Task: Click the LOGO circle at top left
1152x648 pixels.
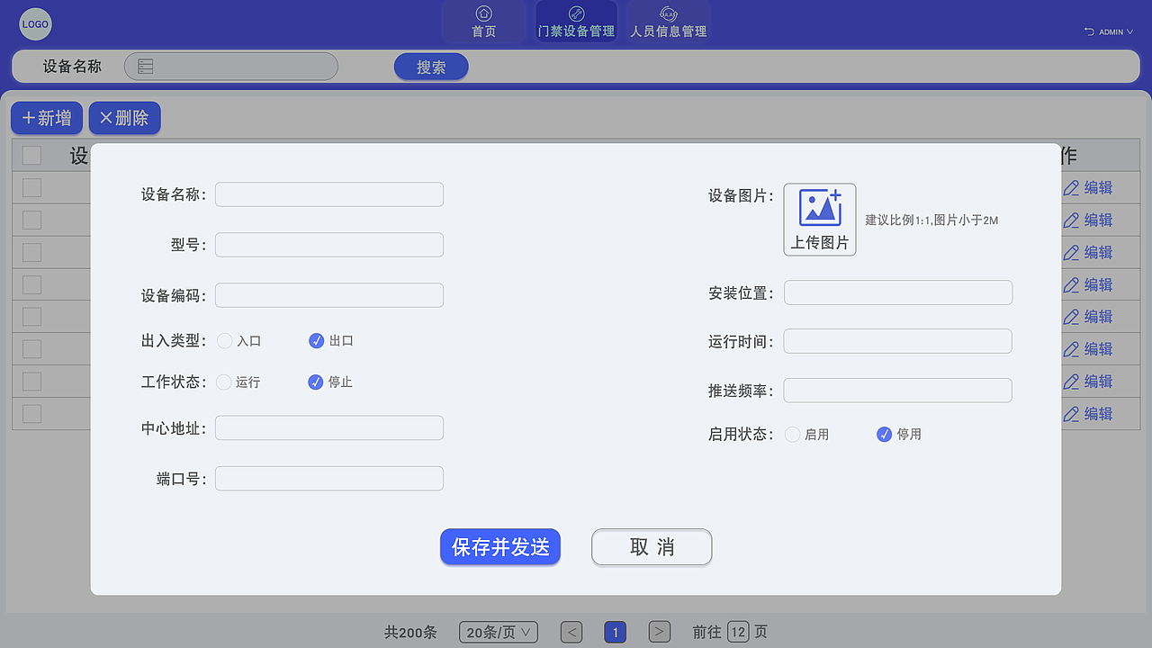Action: (35, 24)
